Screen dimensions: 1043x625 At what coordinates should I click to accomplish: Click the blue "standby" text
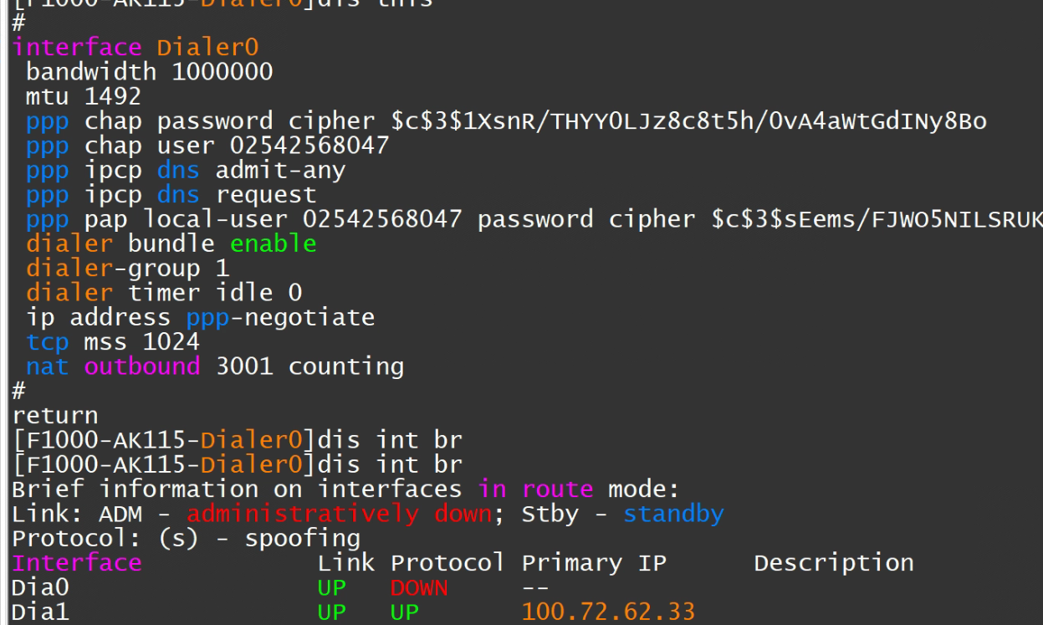[672, 514]
